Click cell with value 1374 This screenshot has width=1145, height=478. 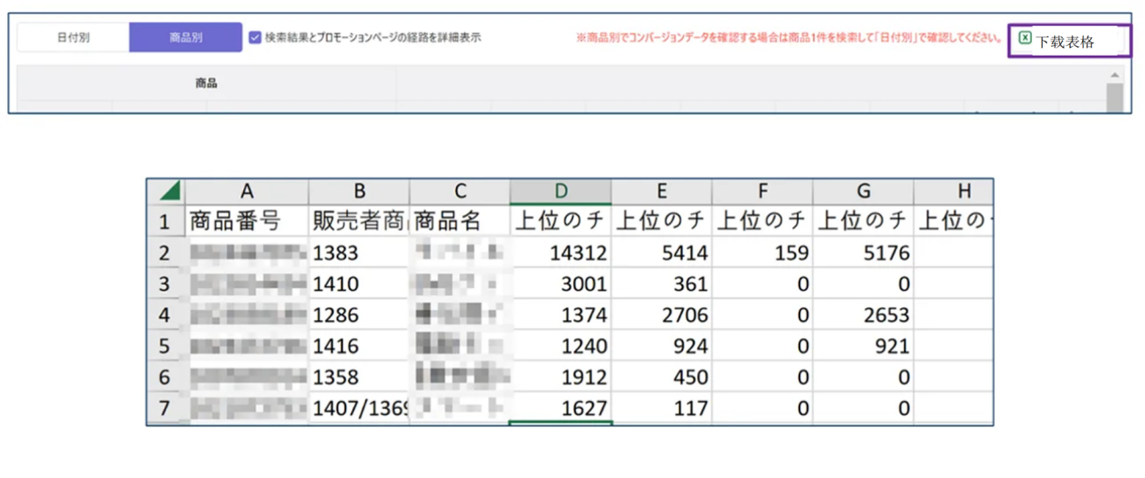[560, 315]
